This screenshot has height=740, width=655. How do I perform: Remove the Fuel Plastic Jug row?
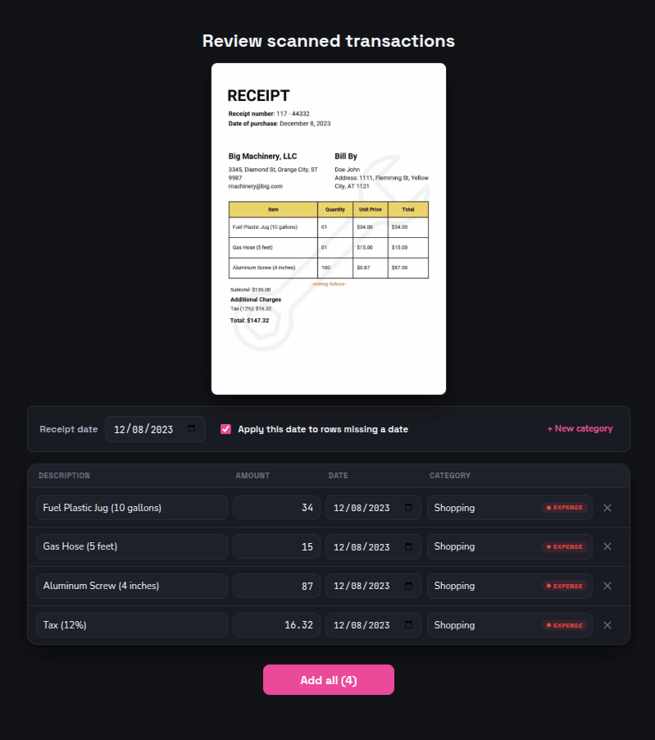click(x=607, y=508)
